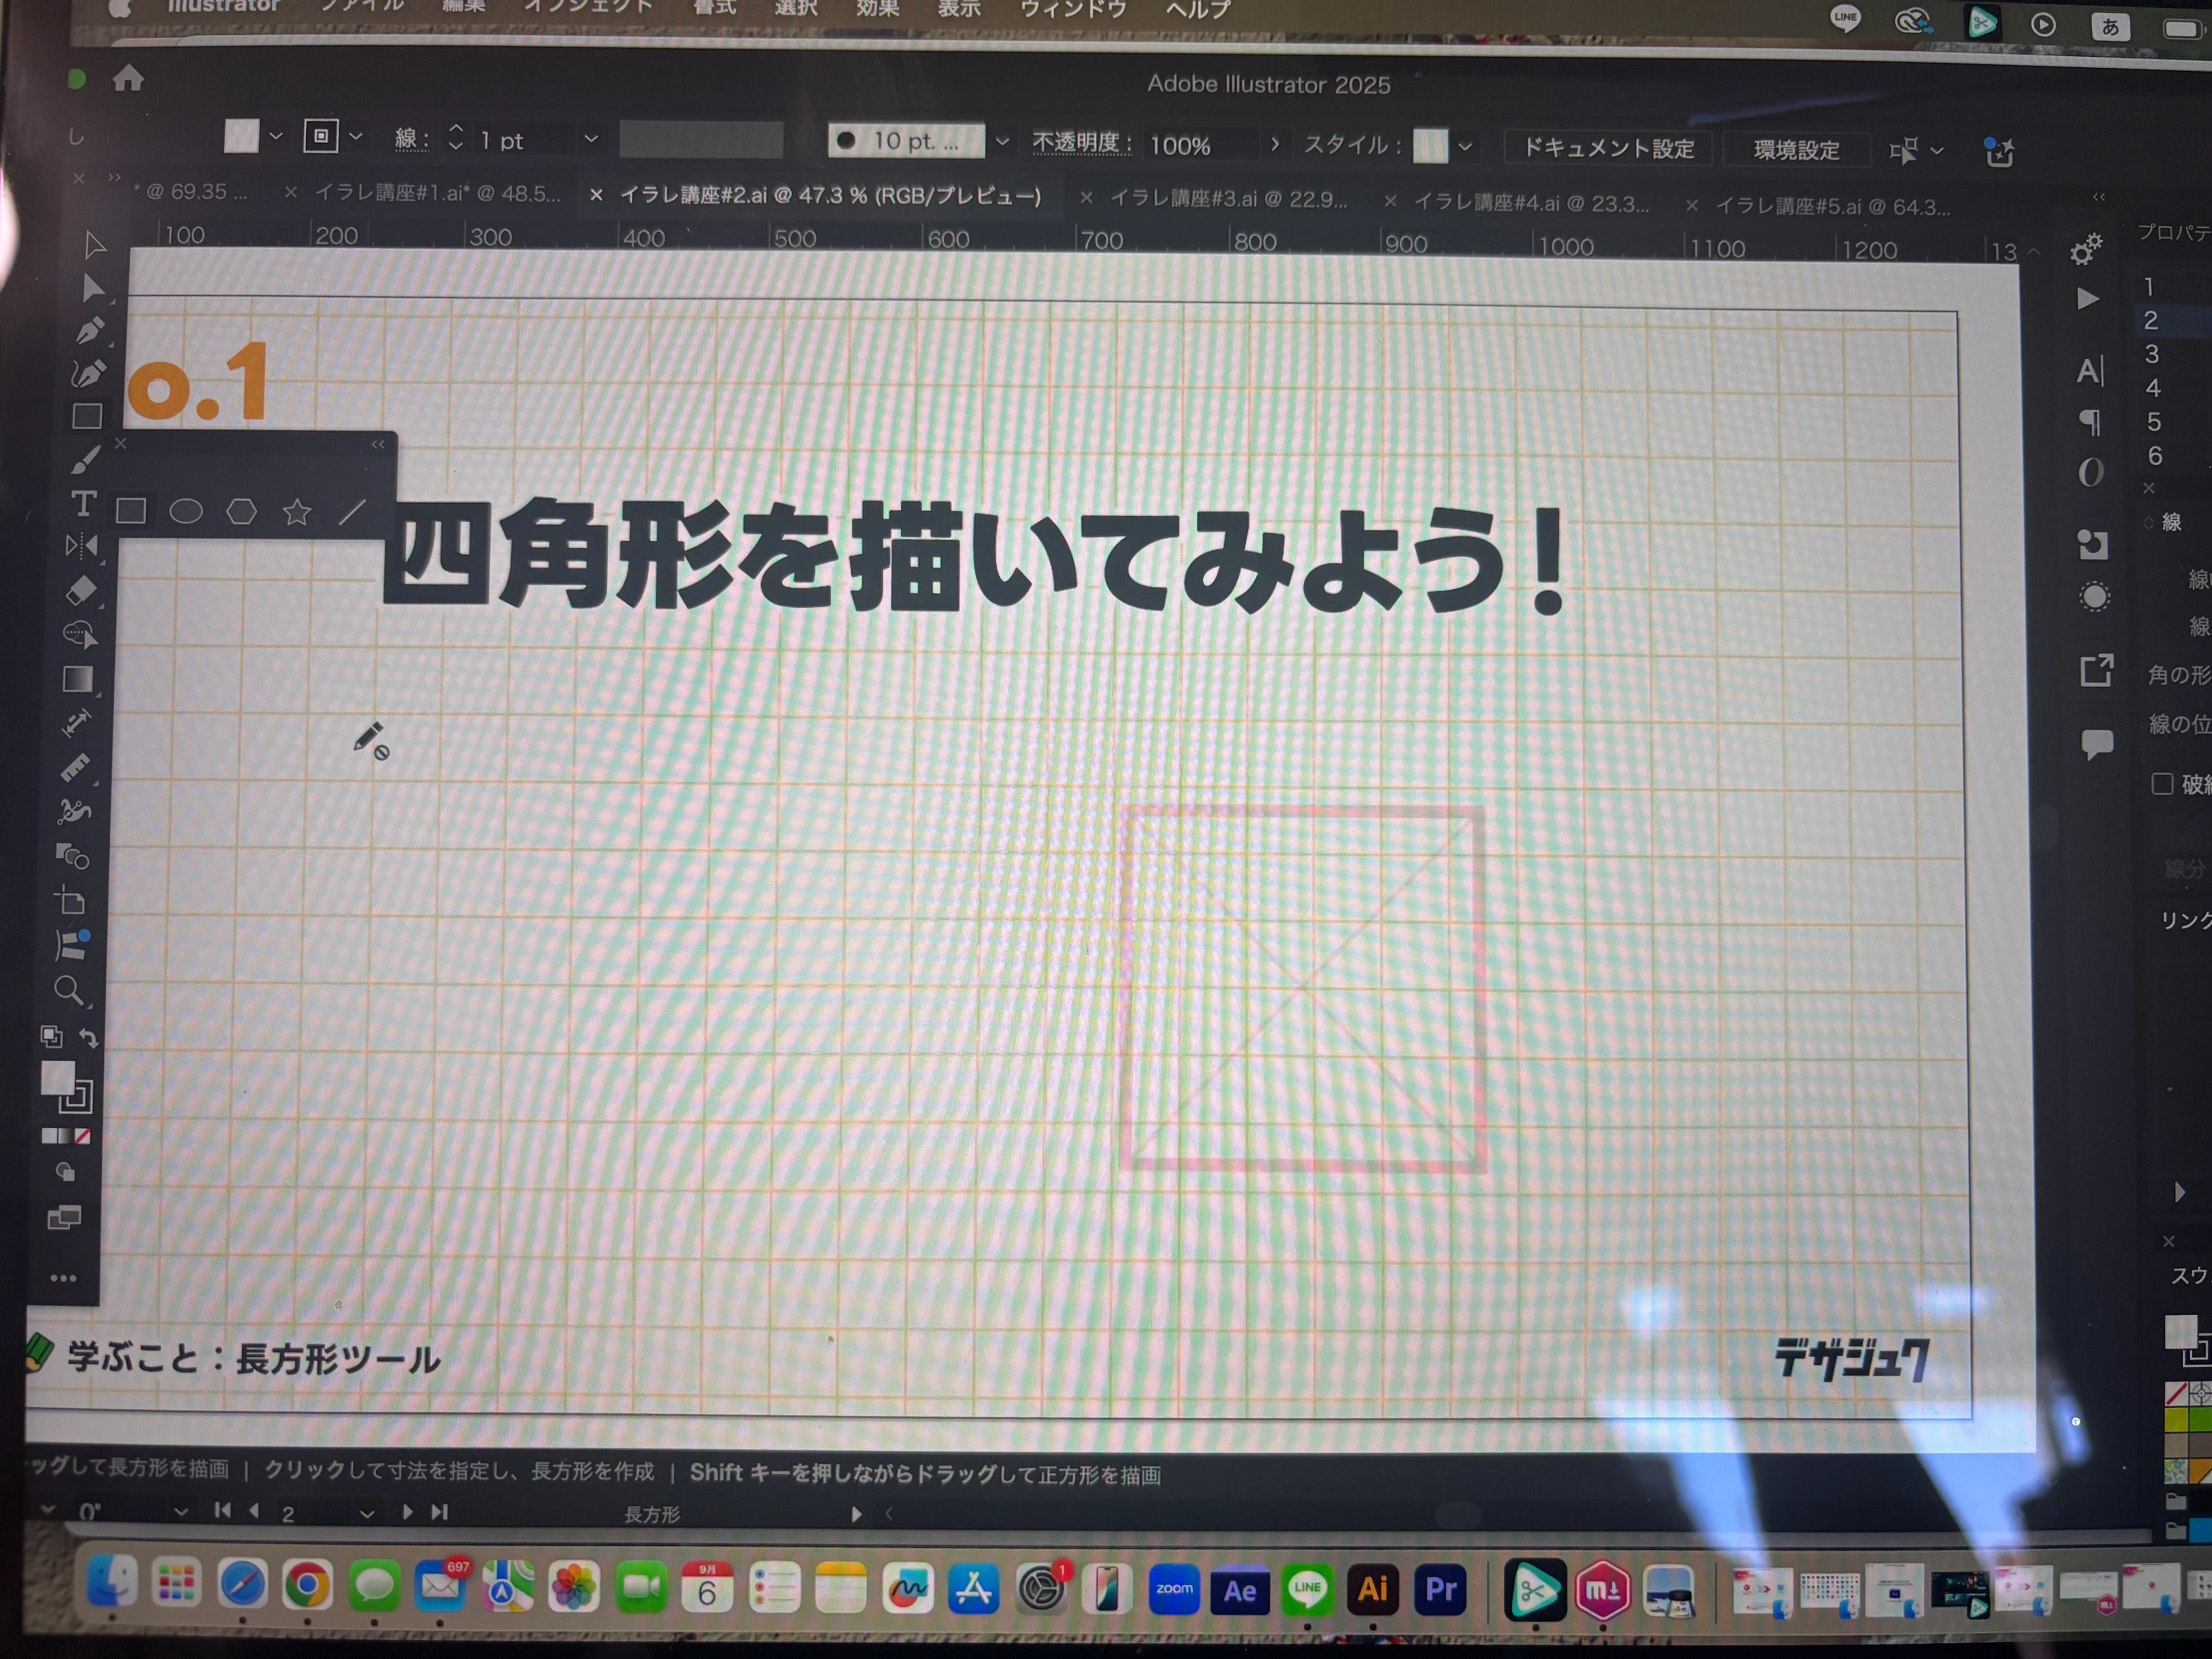Screen dimensions: 2212x1659
Task: Open the style swatch dropdown
Action: click(x=1465, y=147)
